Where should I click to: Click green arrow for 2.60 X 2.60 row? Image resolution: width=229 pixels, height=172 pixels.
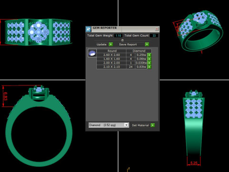[x=149, y=55]
